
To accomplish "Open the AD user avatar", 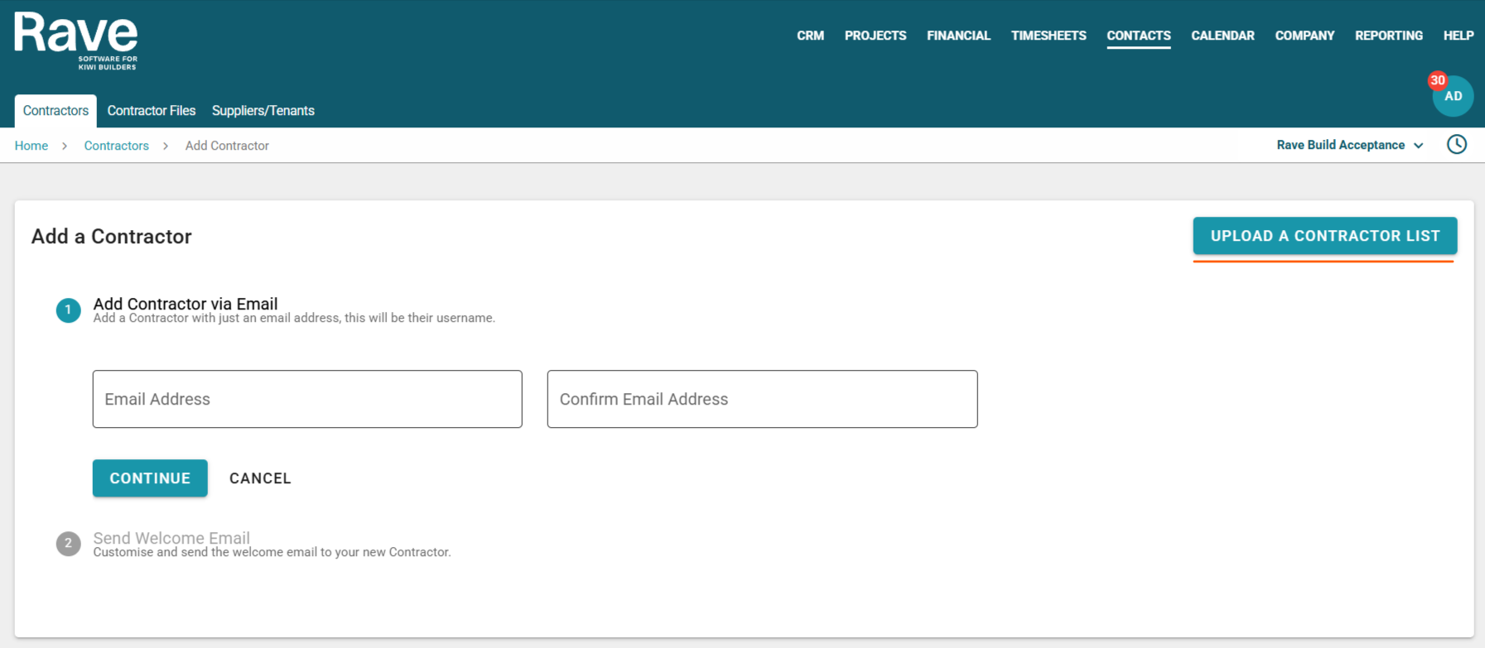I will (1454, 98).
